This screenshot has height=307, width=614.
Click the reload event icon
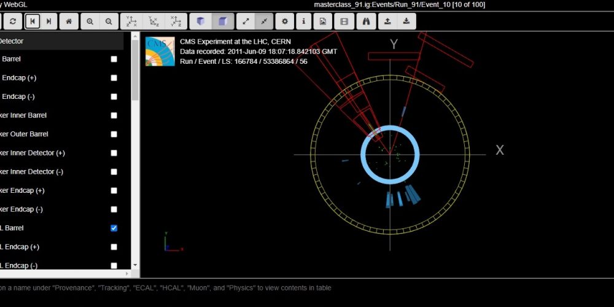click(x=13, y=21)
